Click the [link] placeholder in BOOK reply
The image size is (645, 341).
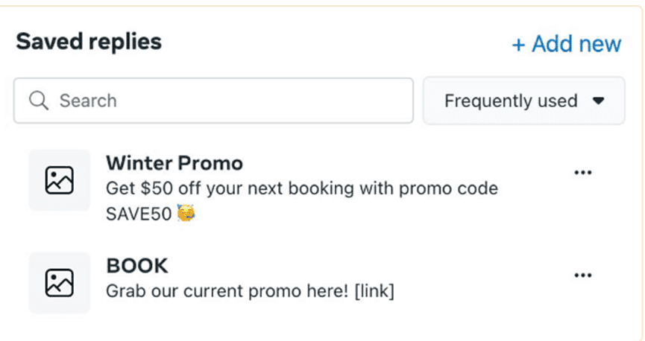(374, 290)
